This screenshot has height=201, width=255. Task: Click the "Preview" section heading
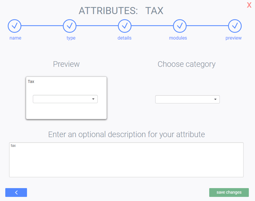[66, 64]
